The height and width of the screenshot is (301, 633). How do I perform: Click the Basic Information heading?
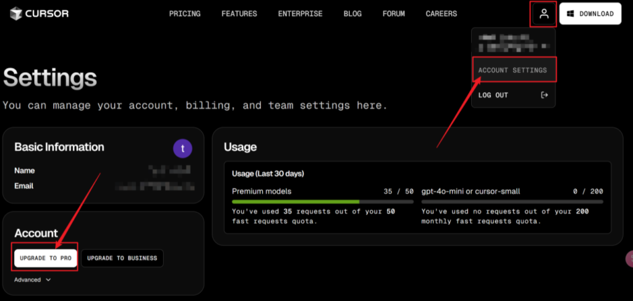tap(59, 147)
